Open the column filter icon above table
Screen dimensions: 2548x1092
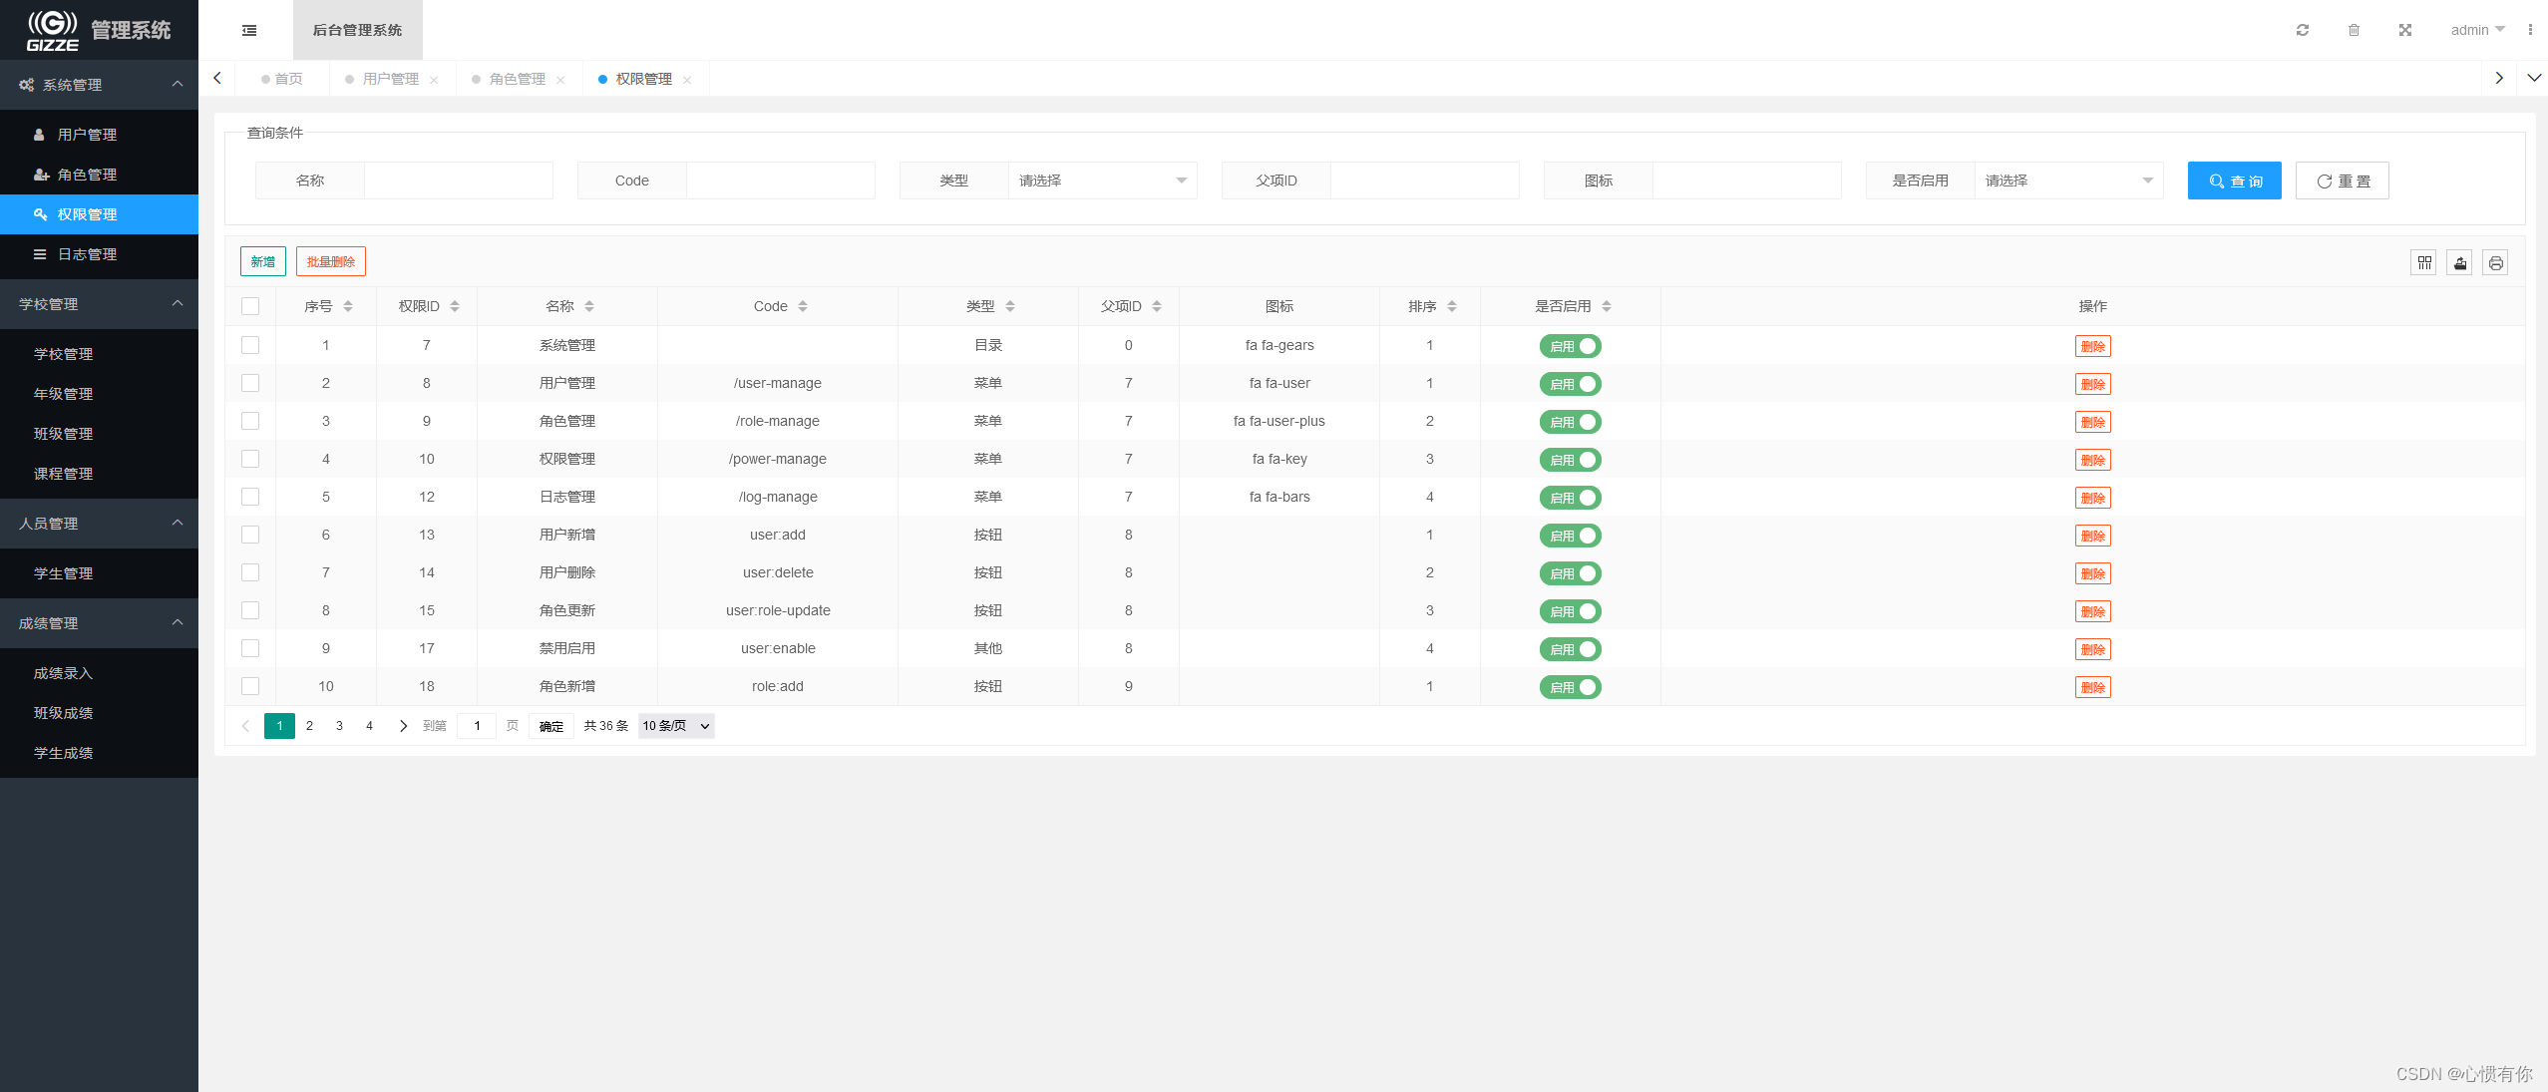click(x=2424, y=262)
